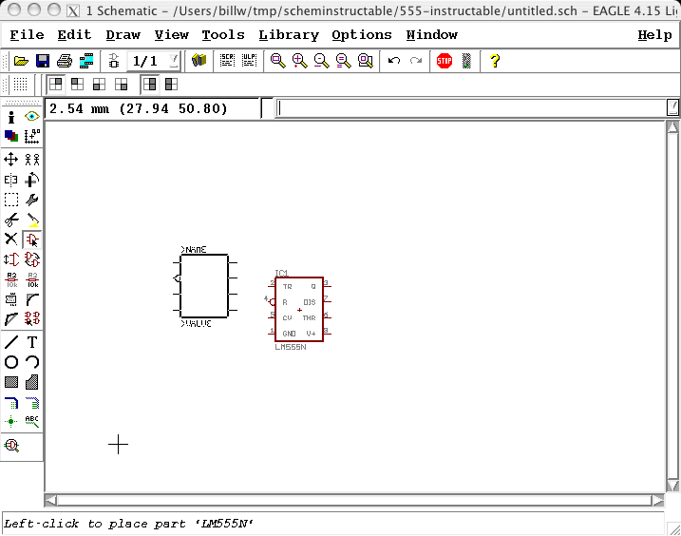Click the Zoom in magnifier
This screenshot has height=536, width=681.
point(300,61)
